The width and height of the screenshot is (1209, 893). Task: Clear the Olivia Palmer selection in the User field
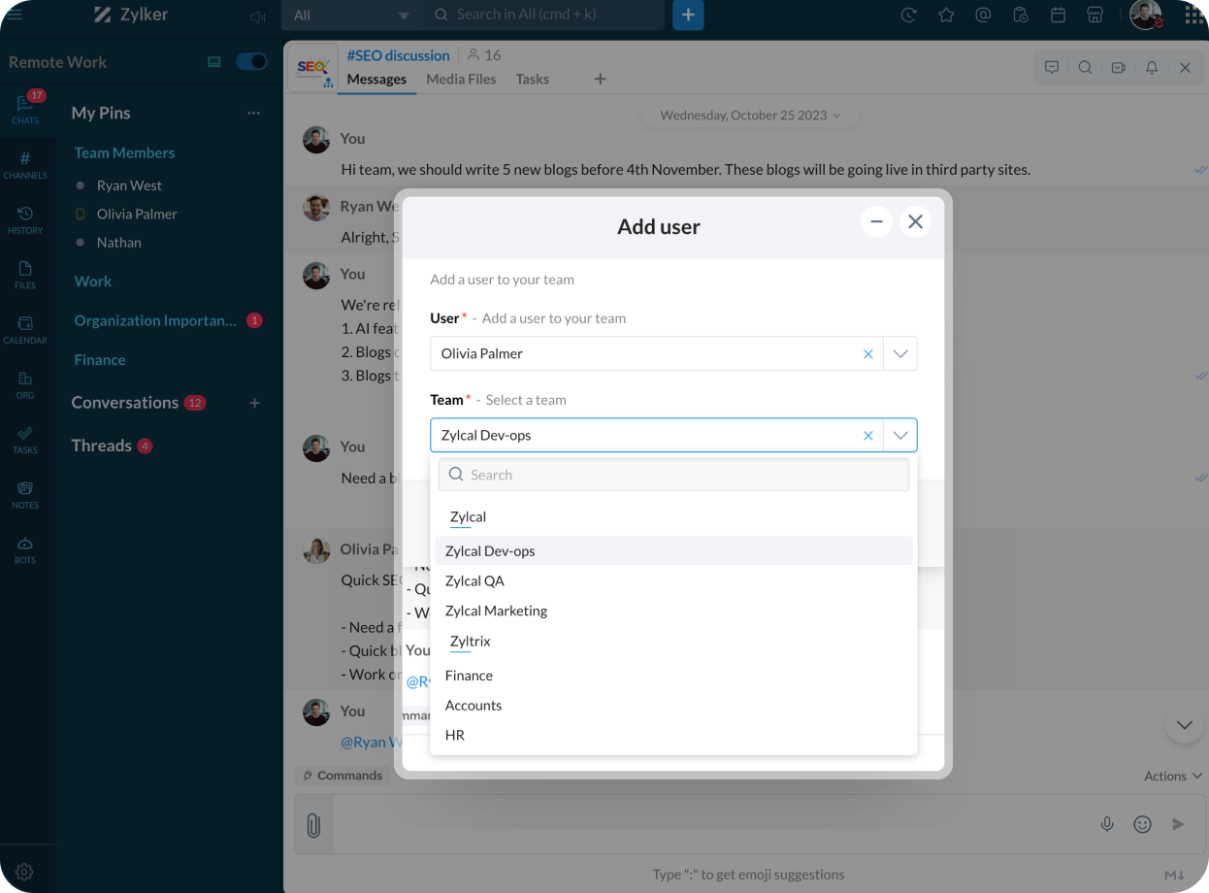[868, 354]
